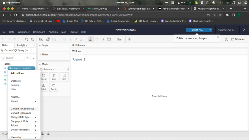The width and height of the screenshot is (249, 140).
Task: Click the new story icon at bottom
Action: click(48, 134)
